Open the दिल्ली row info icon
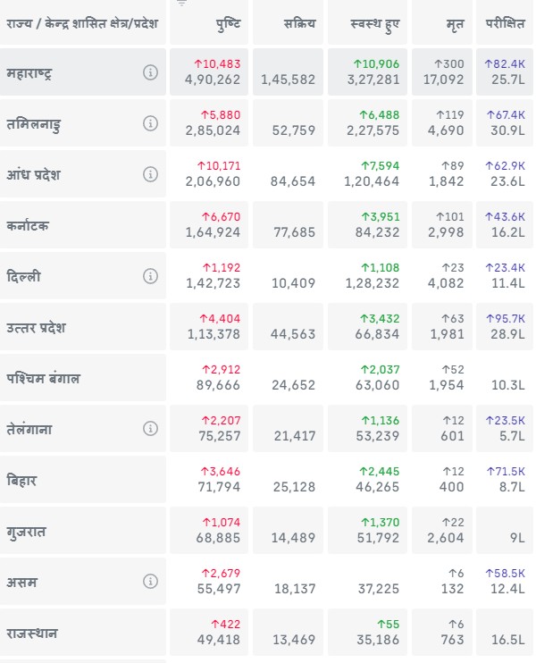The height and width of the screenshot is (663, 536). coord(150,276)
